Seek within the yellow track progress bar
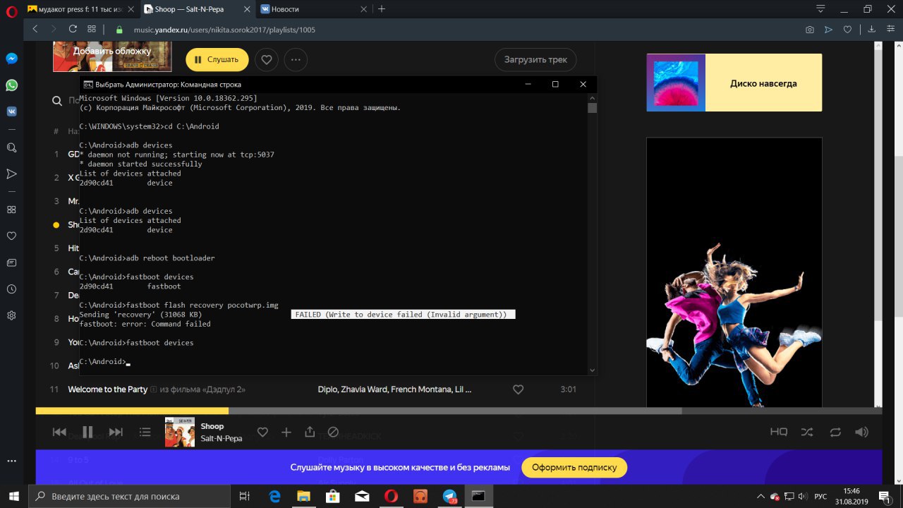 (x=132, y=411)
